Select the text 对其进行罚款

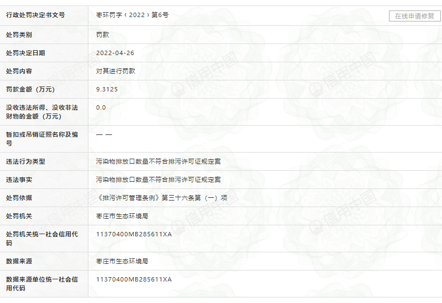[115, 72]
